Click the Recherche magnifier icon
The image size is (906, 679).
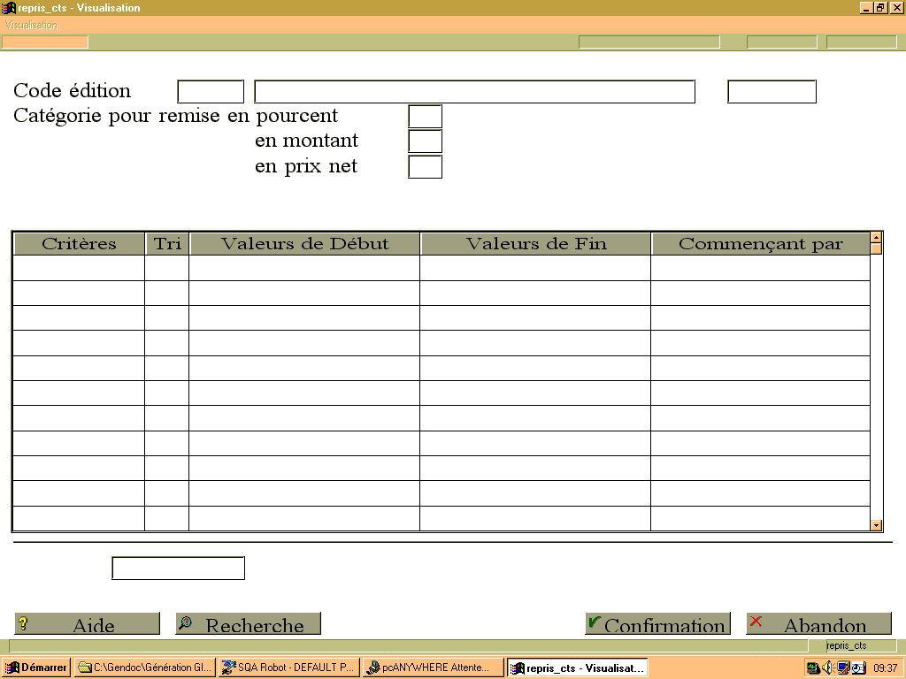coord(186,622)
